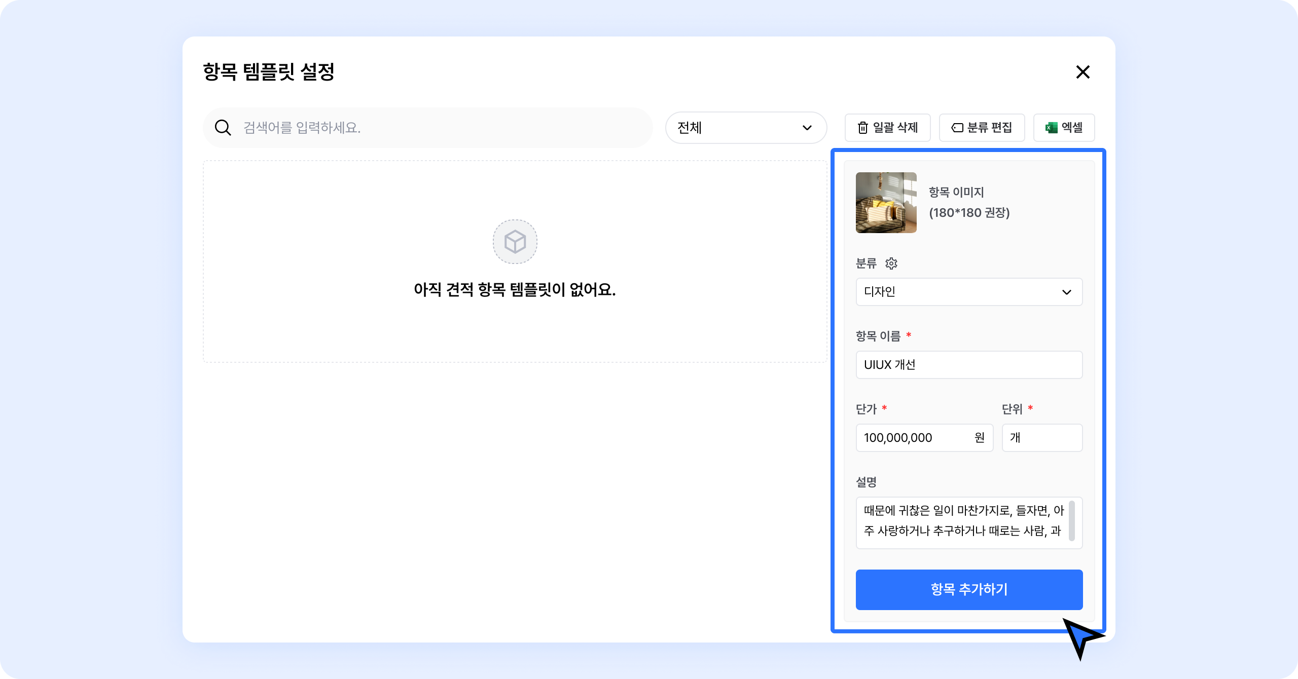The height and width of the screenshot is (679, 1298).
Task: Open category settings gear icon
Action: 891,263
